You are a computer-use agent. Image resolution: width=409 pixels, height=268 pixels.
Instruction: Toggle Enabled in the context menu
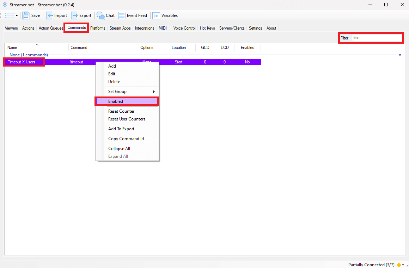pos(127,101)
